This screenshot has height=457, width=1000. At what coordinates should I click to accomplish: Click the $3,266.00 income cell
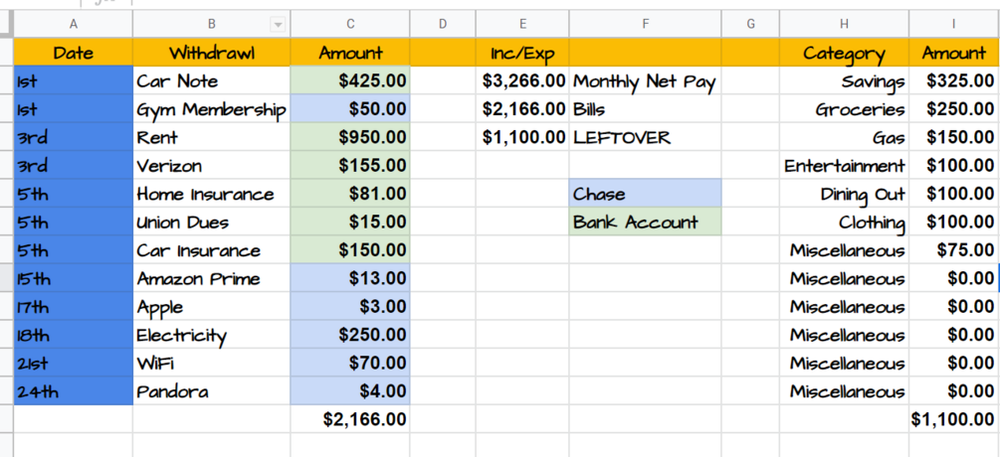click(x=522, y=80)
